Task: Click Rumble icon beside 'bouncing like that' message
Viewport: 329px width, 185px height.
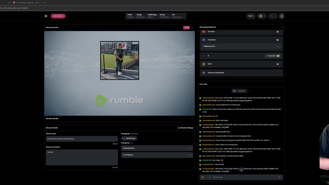Action: point(200,132)
